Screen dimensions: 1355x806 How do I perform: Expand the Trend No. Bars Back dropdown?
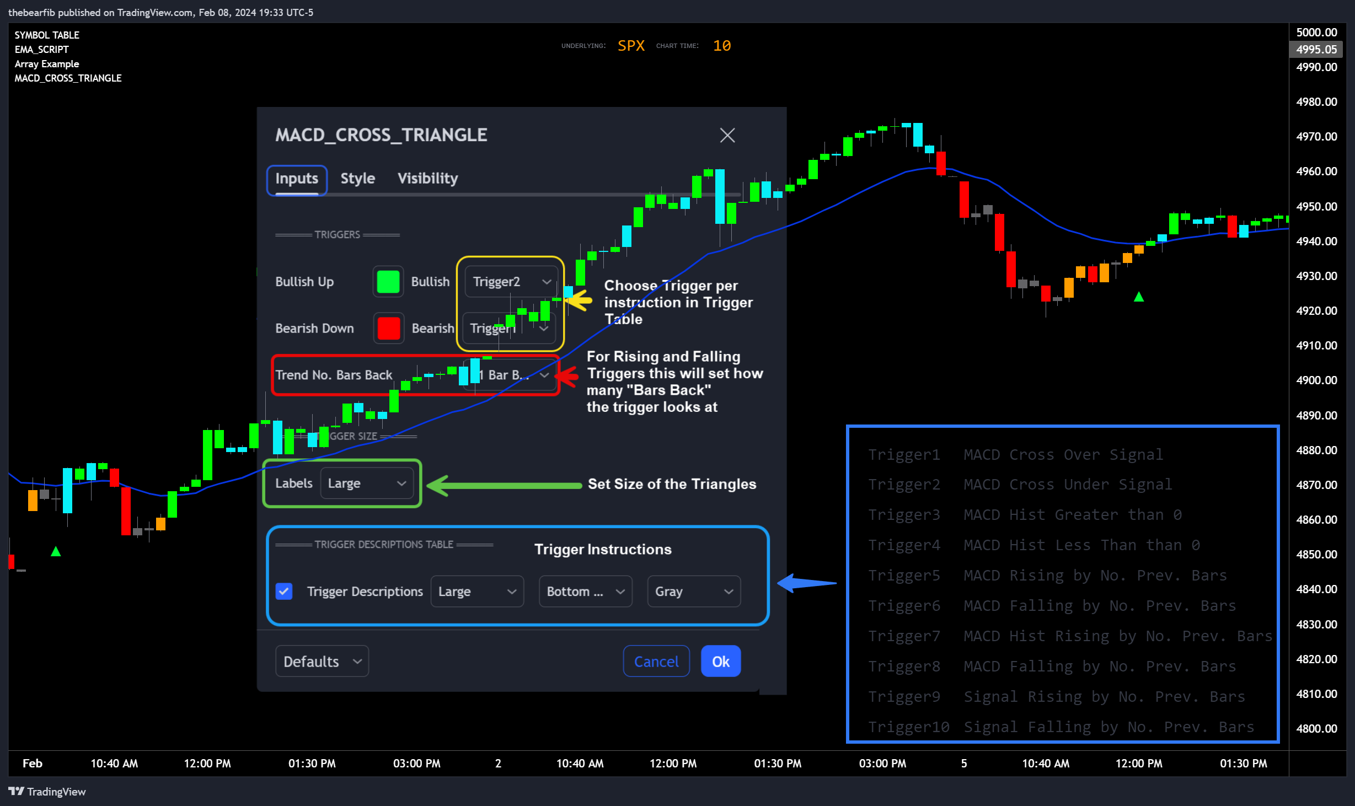(510, 375)
